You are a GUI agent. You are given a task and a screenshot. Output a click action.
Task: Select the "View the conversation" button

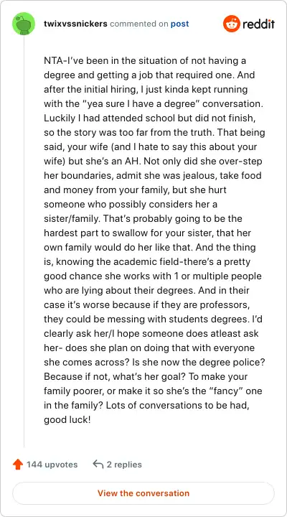tap(143, 493)
